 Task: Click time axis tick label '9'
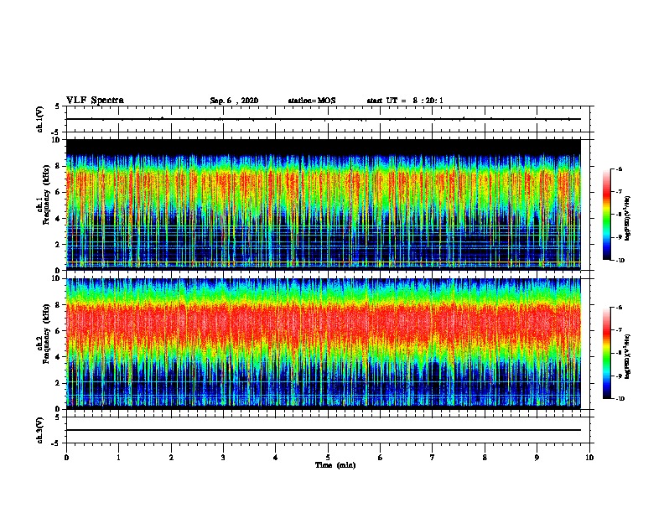537,458
